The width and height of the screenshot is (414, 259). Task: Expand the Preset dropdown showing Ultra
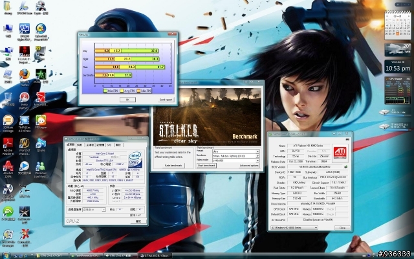tap(235, 152)
